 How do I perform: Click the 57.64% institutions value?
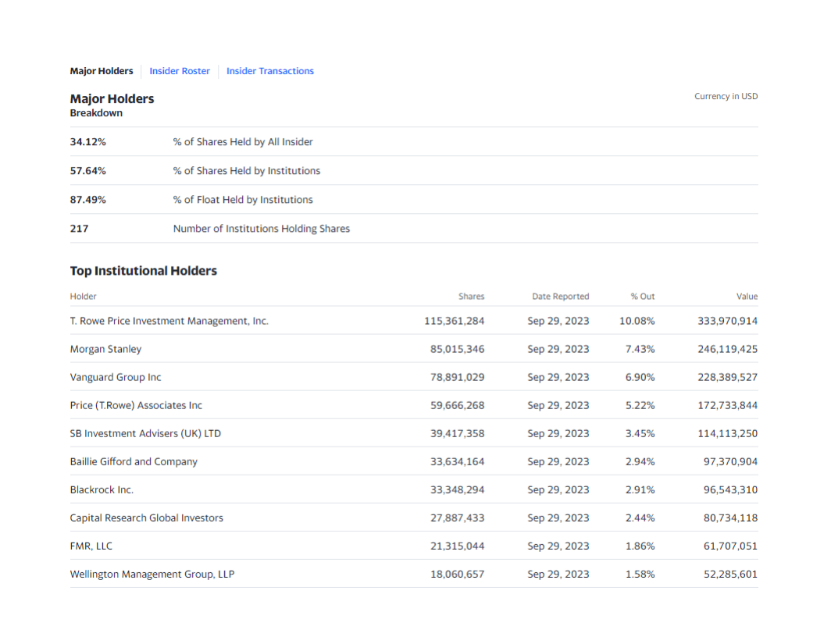tap(88, 170)
